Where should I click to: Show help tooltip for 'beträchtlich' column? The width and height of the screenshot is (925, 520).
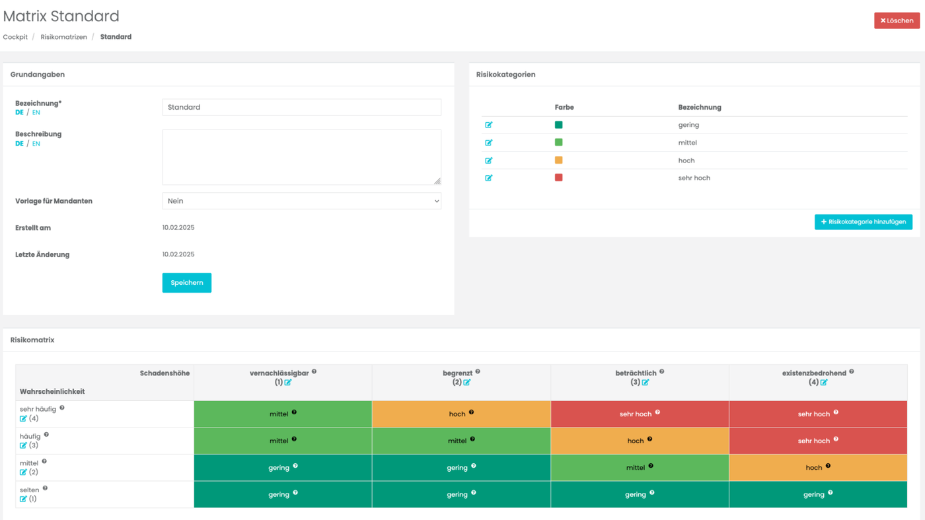pos(662,372)
